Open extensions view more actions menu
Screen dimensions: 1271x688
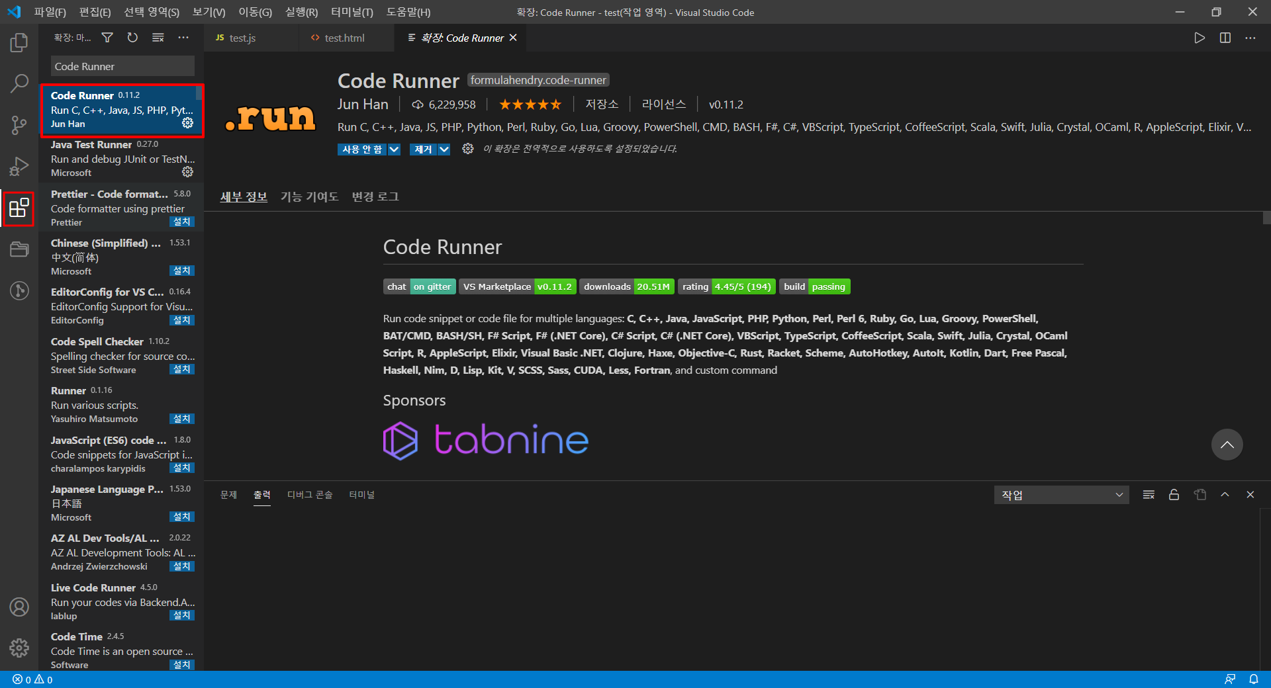click(183, 38)
